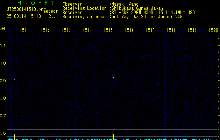This screenshot has width=220, height=140.
Task: Select the 5el Yagi Az 20 antenna text
Action: pos(147,17)
